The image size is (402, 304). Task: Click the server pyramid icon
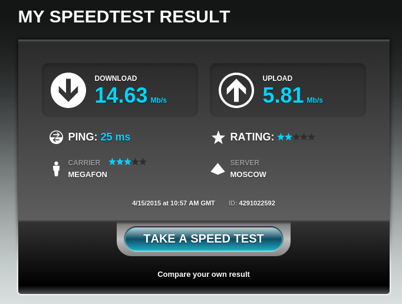pyautogui.click(x=218, y=169)
